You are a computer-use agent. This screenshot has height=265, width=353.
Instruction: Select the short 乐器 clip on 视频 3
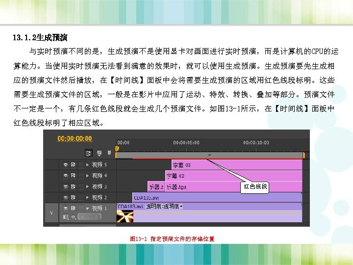click(156, 187)
